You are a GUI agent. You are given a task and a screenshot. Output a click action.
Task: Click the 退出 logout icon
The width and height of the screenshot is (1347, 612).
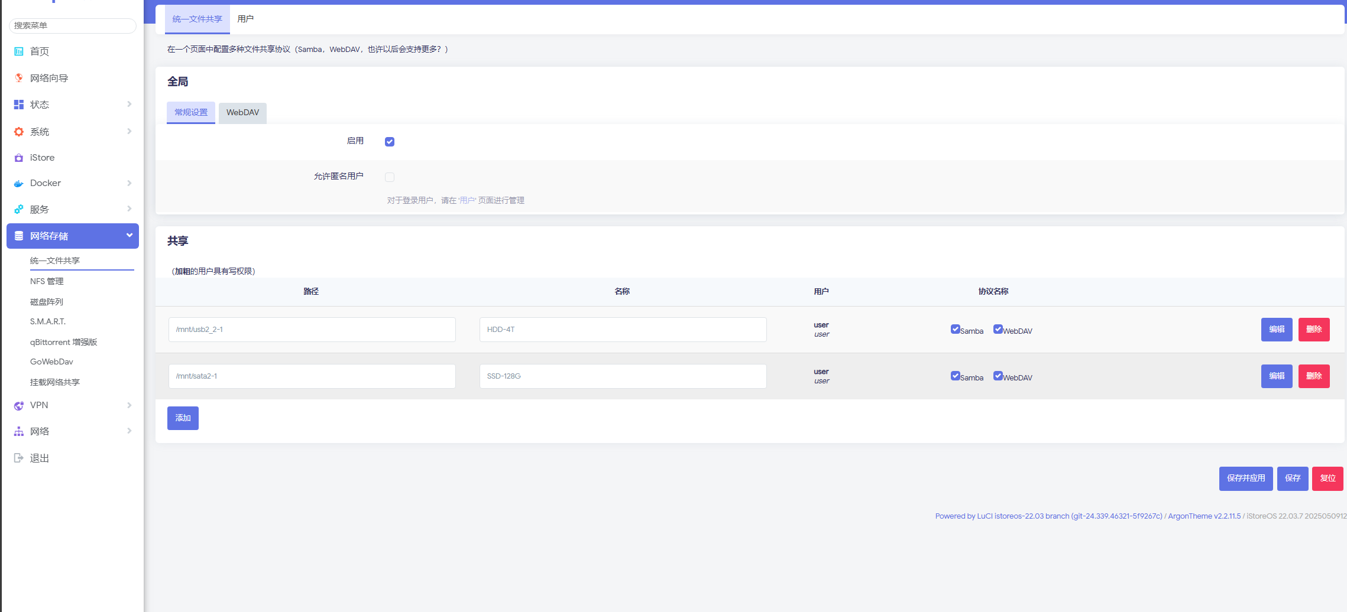[x=19, y=458]
